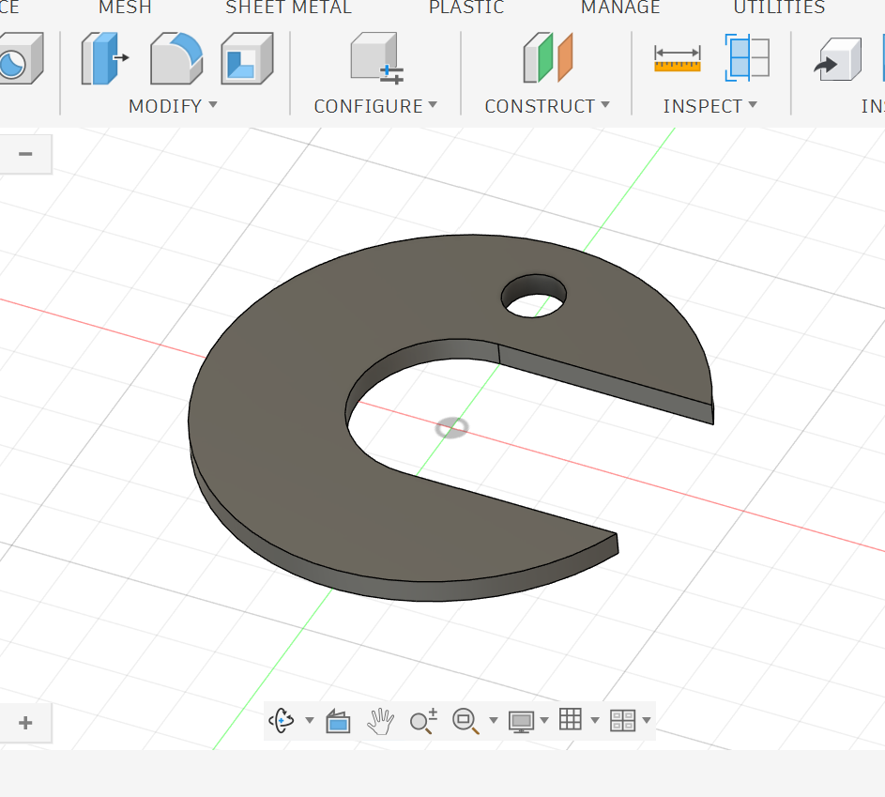Screen dimensions: 885x797
Task: Open the Display Settings monitor icon
Action: pyautogui.click(x=521, y=721)
